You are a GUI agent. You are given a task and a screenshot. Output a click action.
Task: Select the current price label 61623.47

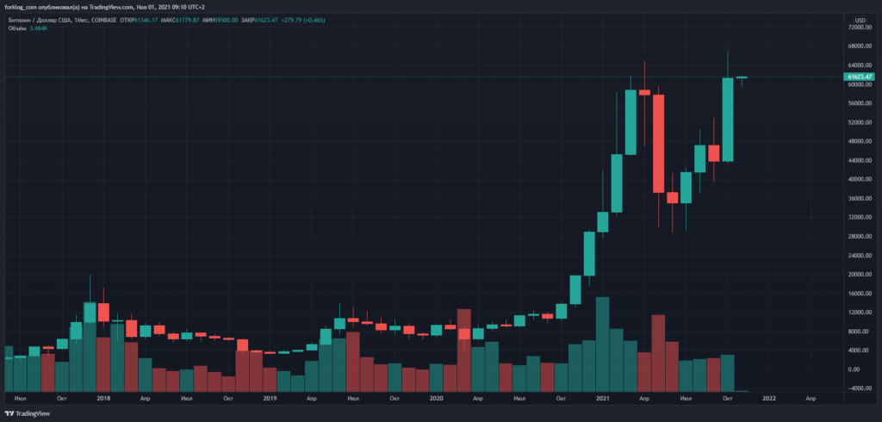point(859,77)
